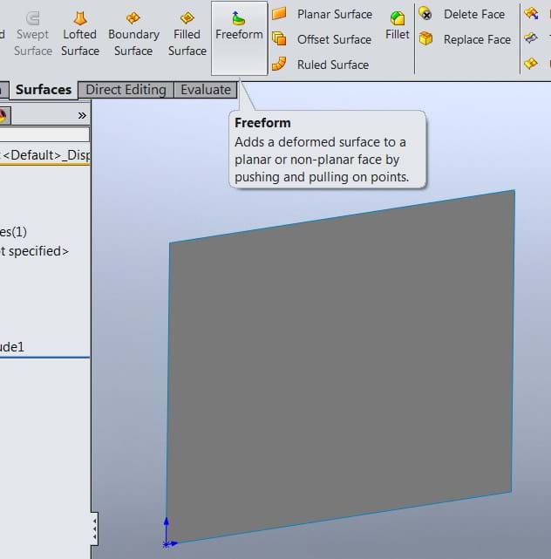Switch to the Surfaces tab
551x559 pixels.
44,90
